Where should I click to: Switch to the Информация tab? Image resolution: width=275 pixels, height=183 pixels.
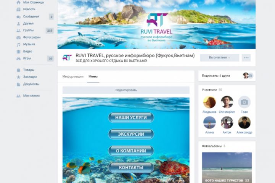(73, 77)
